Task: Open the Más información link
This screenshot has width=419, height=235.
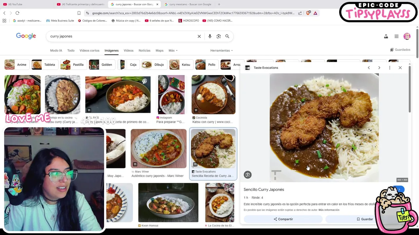Action: click(329, 210)
